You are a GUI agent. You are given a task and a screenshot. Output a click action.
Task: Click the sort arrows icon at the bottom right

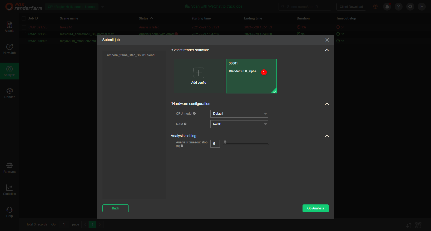(409, 225)
